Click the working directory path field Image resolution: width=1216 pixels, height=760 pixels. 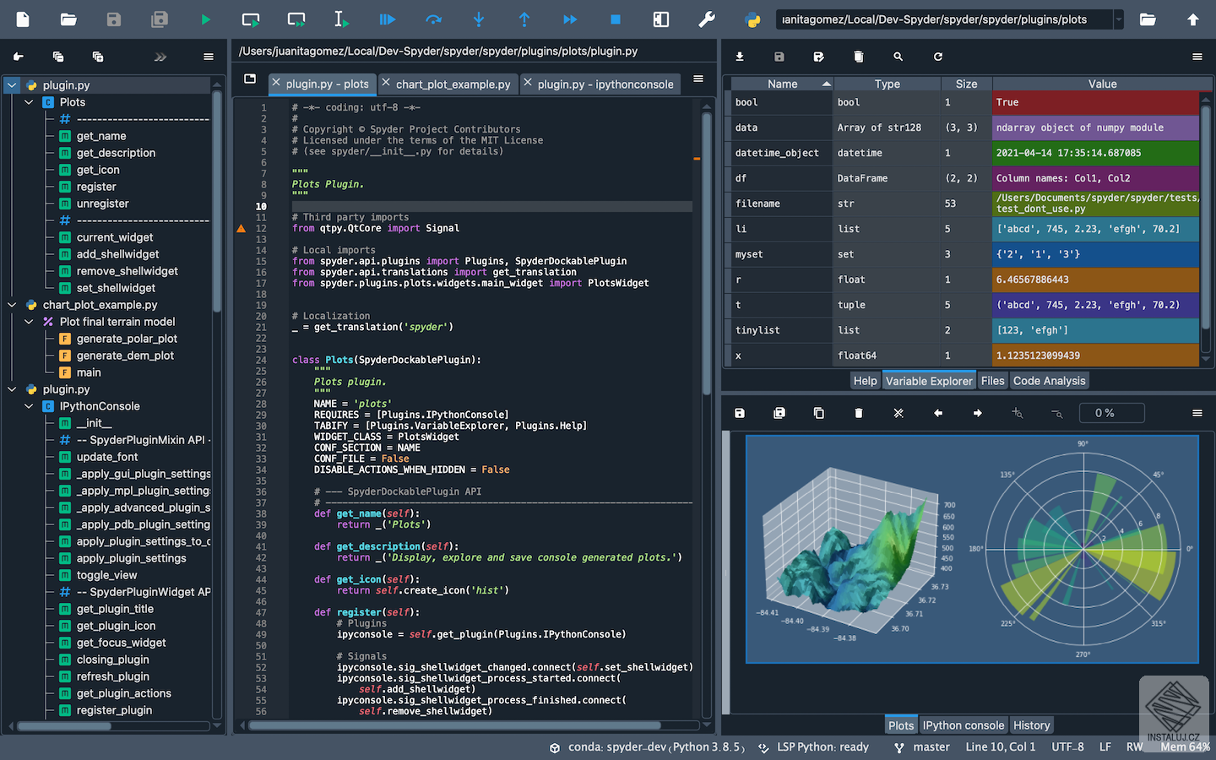click(944, 19)
